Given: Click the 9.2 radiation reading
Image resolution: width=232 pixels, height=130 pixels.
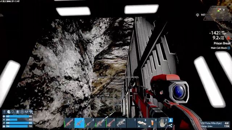Looking at the screenshot, I should point(216,38).
